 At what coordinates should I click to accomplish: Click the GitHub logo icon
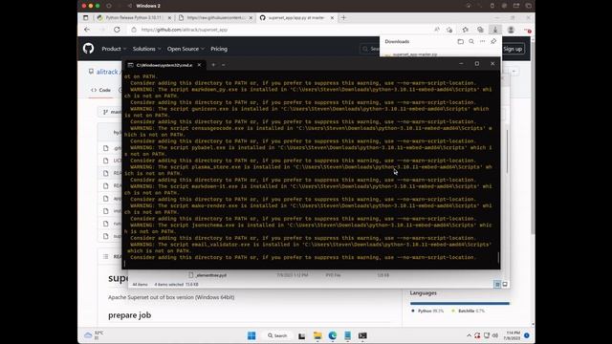pos(88,49)
